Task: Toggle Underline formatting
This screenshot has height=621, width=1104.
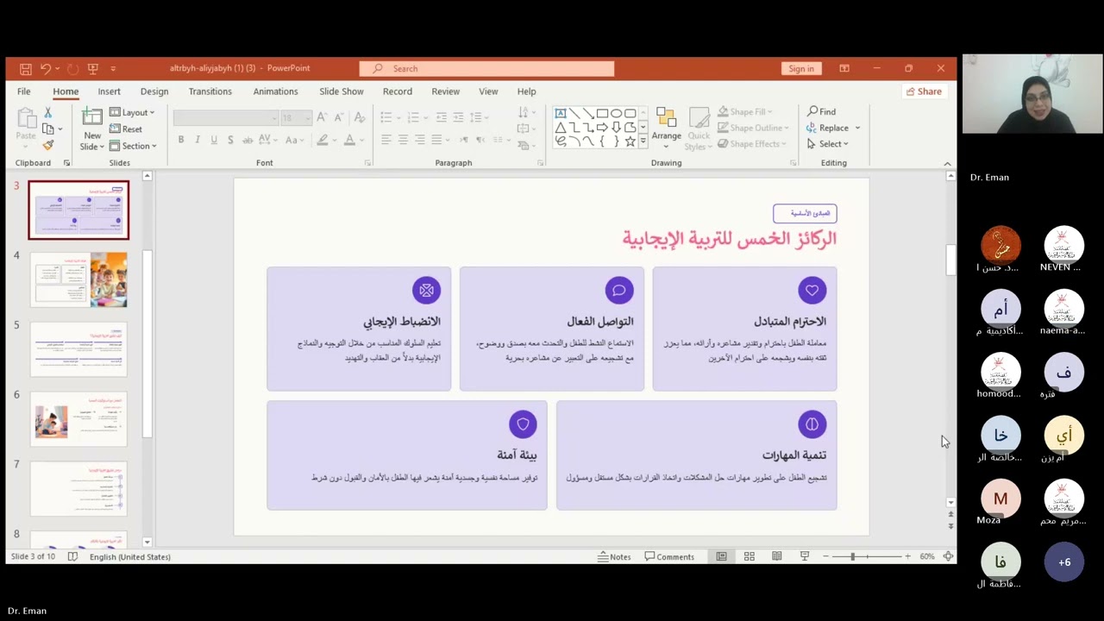Action: [214, 140]
